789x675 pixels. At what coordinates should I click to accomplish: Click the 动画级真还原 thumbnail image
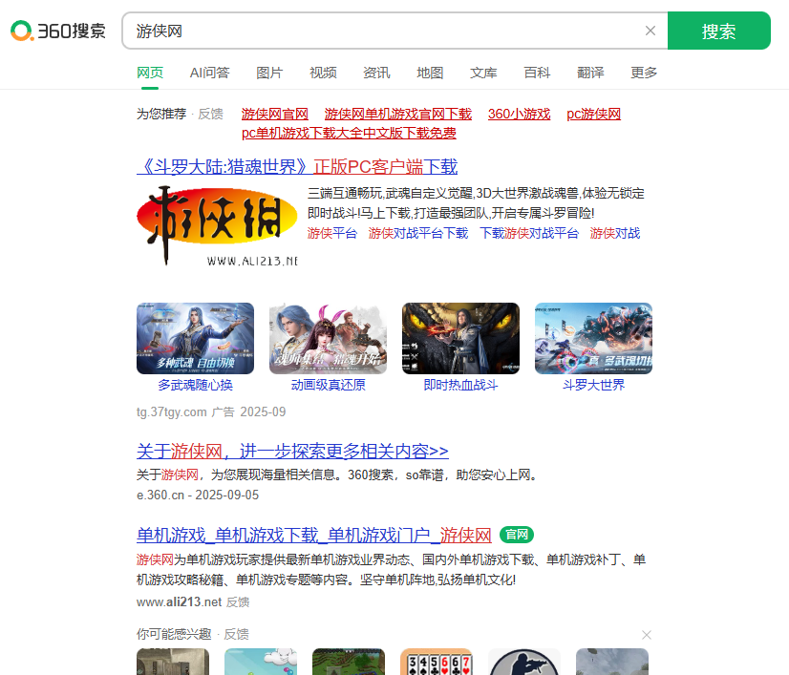click(328, 338)
